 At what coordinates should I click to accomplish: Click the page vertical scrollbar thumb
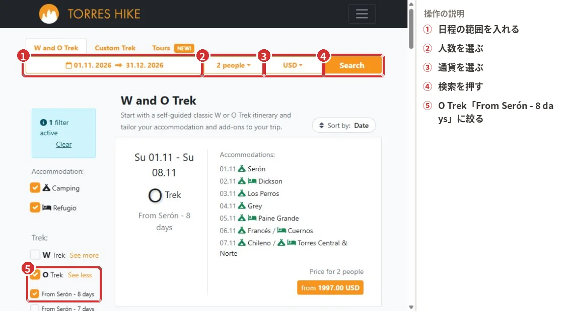[411, 28]
